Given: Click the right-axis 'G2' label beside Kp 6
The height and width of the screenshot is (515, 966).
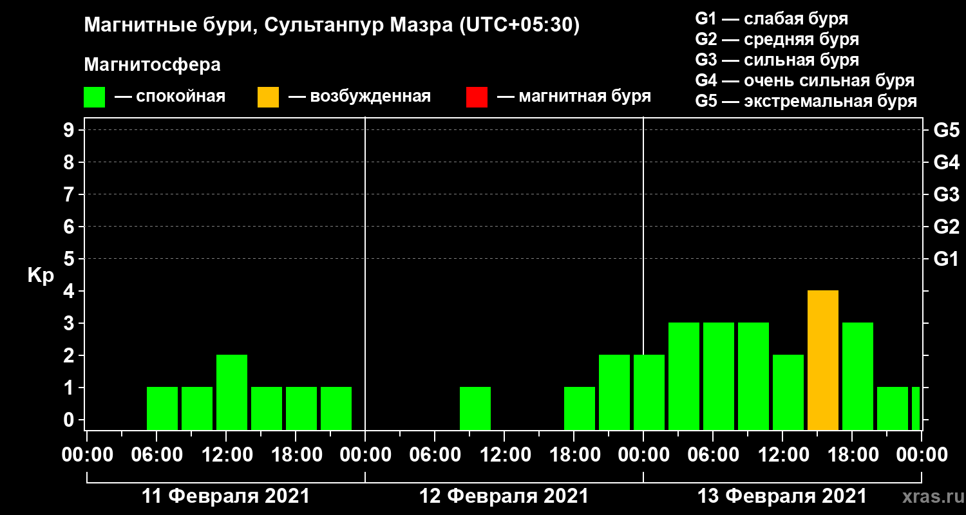Looking at the screenshot, I should click(x=946, y=227).
